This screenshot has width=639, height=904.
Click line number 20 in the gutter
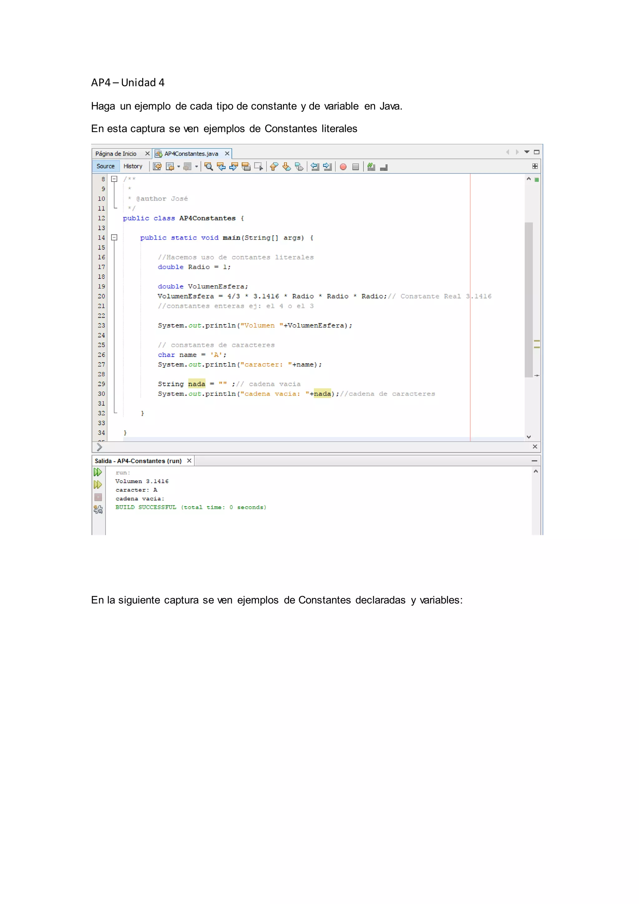[x=101, y=296]
